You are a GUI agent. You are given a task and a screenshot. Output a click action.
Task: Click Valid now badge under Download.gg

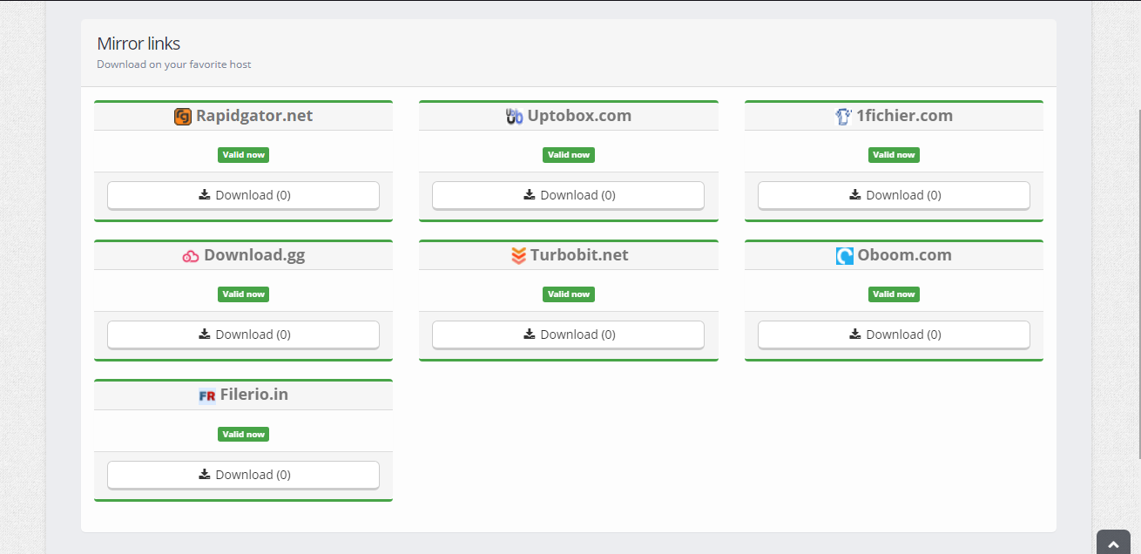click(243, 294)
